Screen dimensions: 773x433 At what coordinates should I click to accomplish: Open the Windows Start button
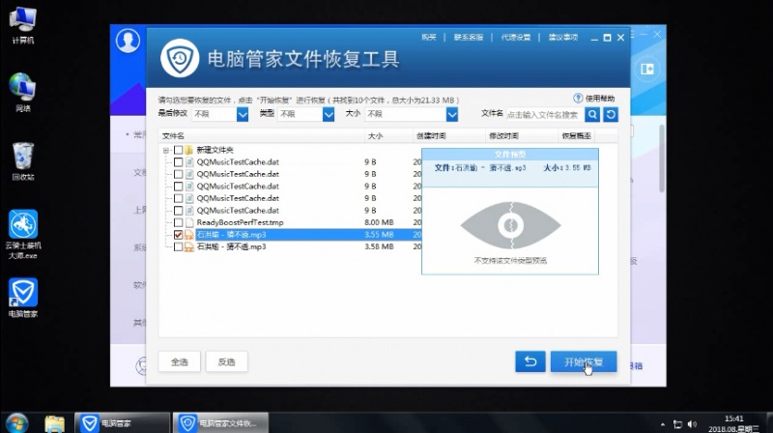17,423
